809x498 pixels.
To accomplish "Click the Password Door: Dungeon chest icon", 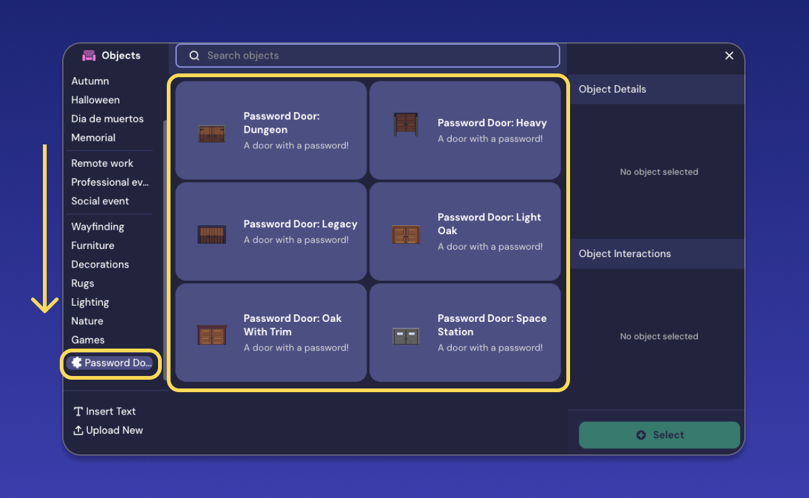I will (212, 132).
